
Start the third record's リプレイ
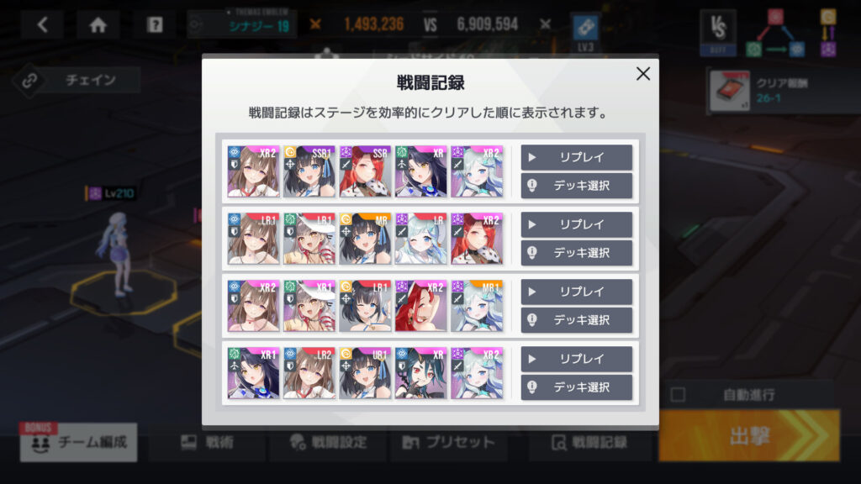[577, 292]
